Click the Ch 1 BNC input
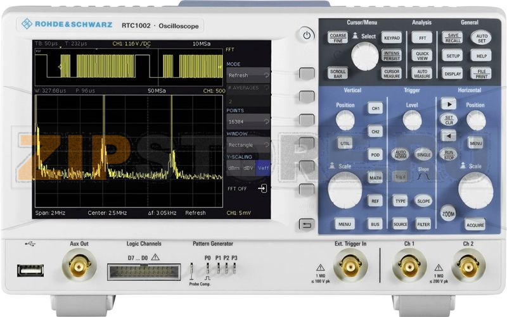The width and height of the screenshot is (507, 317). [x=409, y=266]
